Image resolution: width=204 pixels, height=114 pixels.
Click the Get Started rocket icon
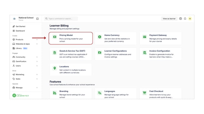(14, 26)
